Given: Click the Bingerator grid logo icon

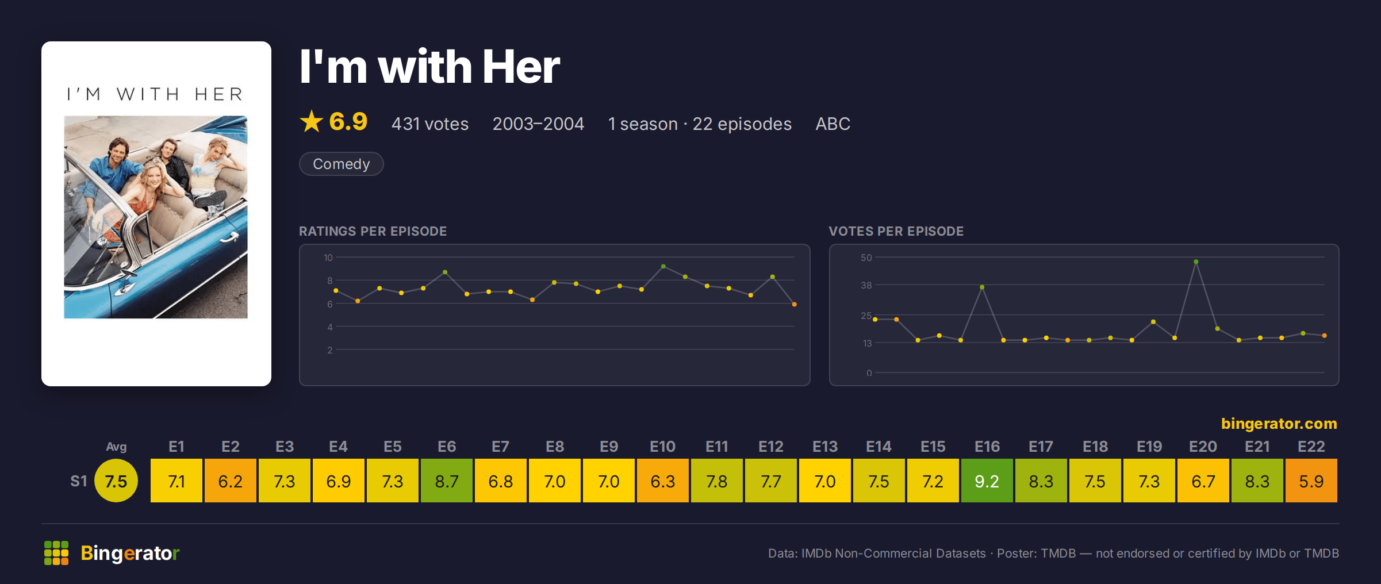Looking at the screenshot, I should (56, 553).
